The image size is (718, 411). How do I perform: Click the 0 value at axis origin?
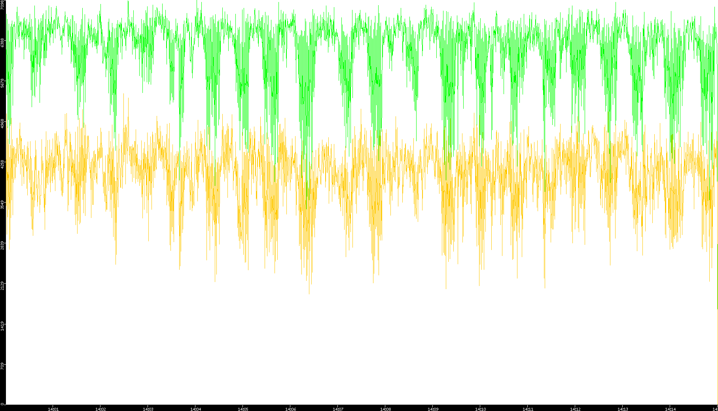2,404
